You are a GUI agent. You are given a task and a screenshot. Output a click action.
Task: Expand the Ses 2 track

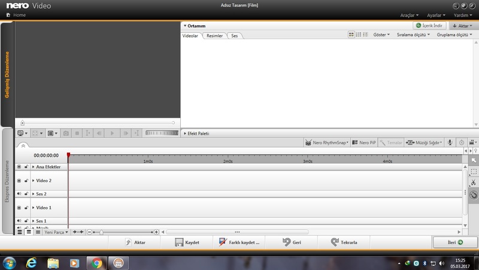tap(34, 193)
